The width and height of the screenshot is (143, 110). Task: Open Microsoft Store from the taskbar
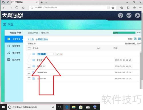(x=81, y=107)
